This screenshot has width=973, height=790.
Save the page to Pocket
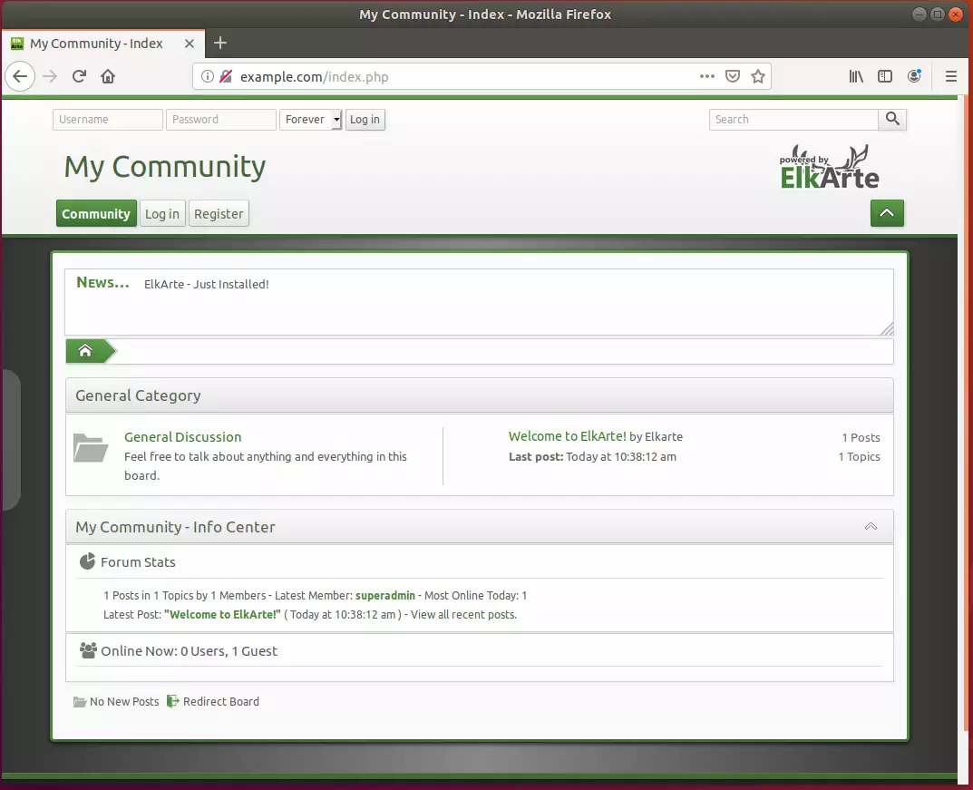[733, 76]
